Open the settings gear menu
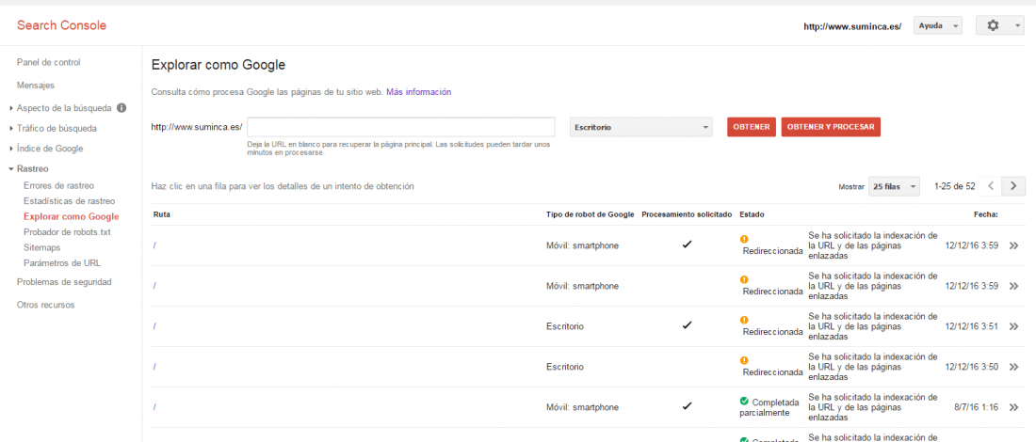This screenshot has width=1036, height=442. coord(999,25)
